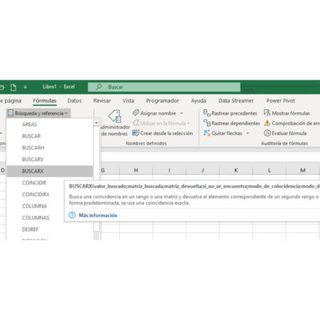Open the Quick Access Toolbar customize arrow

tap(25, 87)
